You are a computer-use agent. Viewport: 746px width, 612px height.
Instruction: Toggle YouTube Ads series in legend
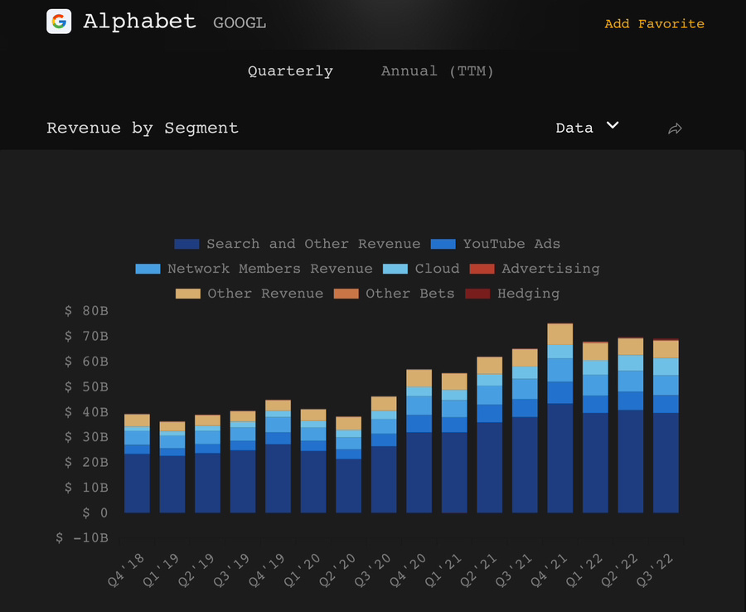coord(511,244)
